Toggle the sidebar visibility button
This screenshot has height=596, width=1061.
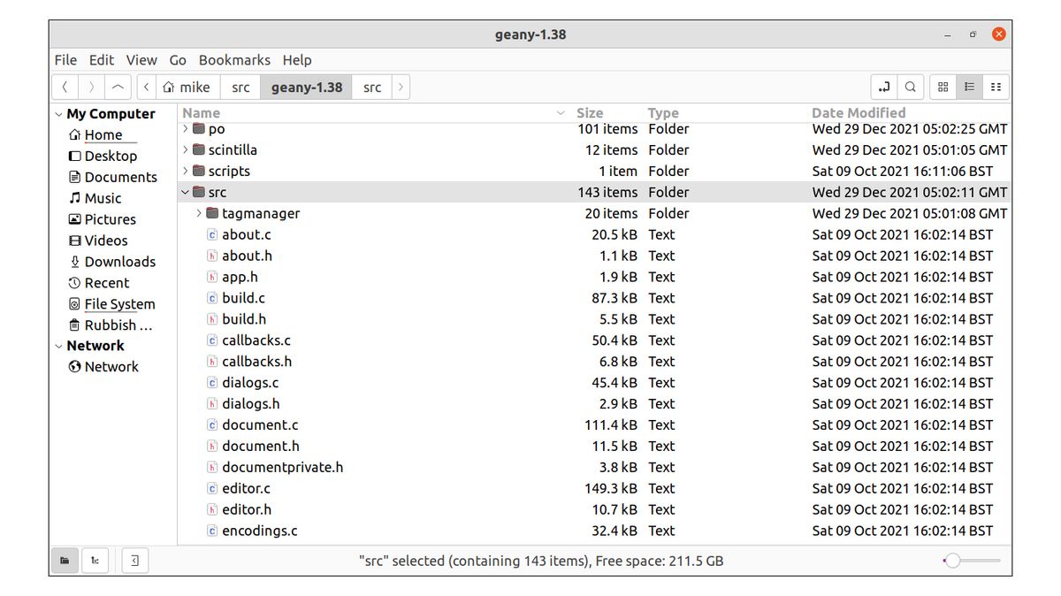(134, 560)
